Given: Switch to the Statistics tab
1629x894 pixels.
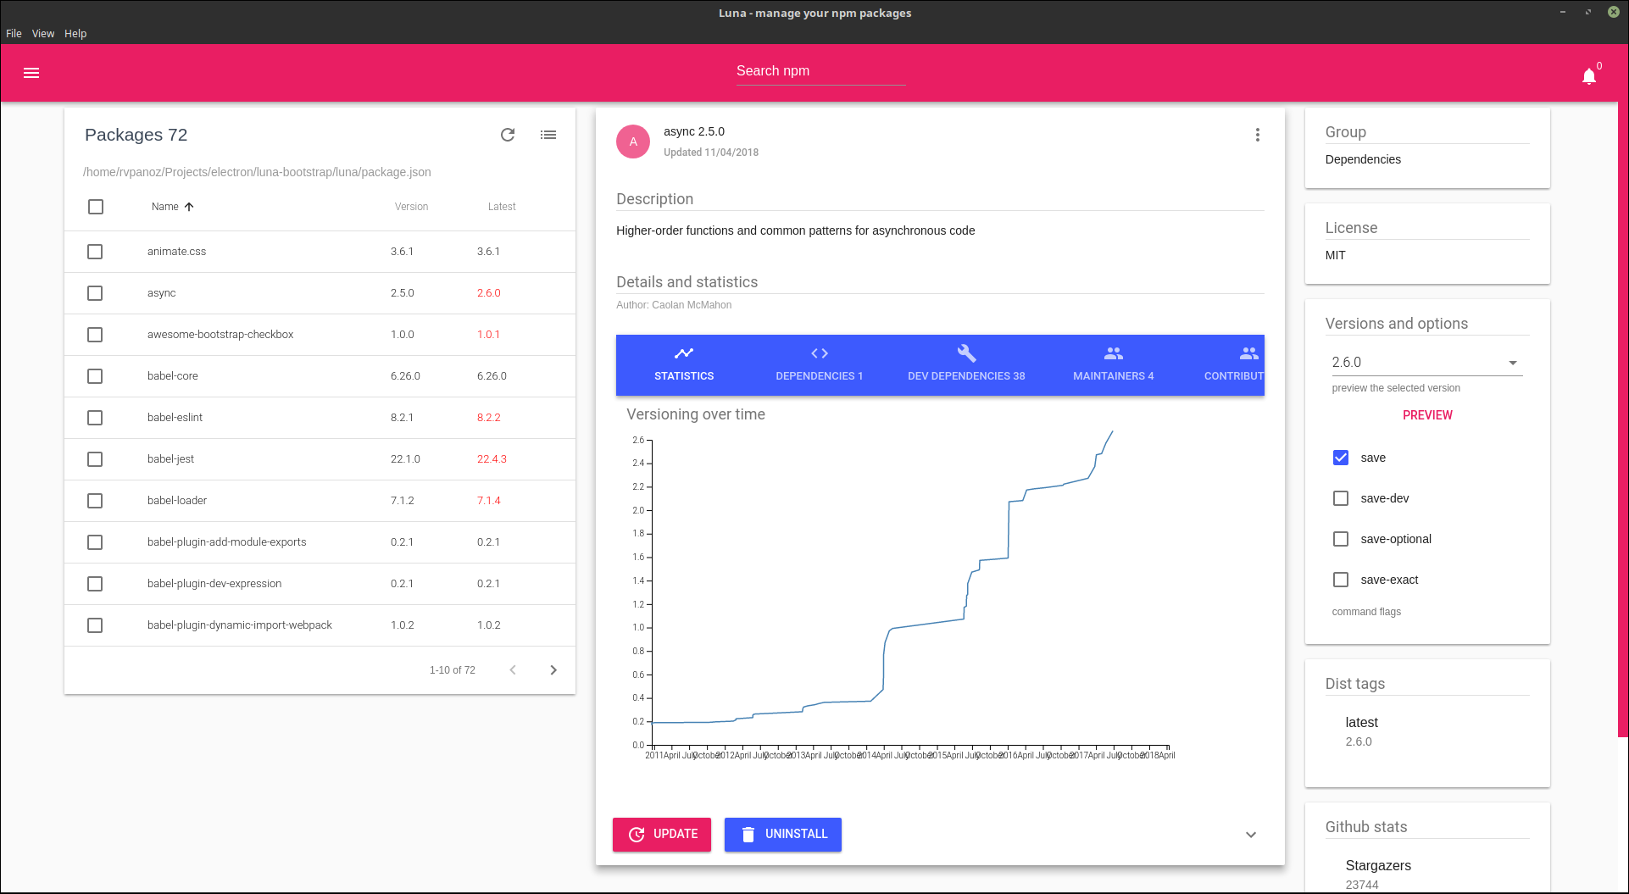Looking at the screenshot, I should click(684, 365).
